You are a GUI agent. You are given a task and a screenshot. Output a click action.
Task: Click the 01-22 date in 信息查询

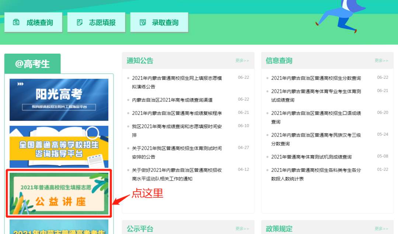click(383, 169)
